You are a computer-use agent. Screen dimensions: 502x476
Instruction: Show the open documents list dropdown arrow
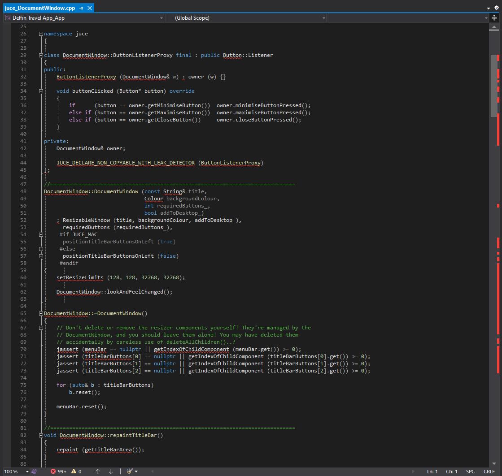[489, 8]
